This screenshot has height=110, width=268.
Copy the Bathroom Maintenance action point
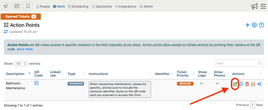tap(241, 84)
